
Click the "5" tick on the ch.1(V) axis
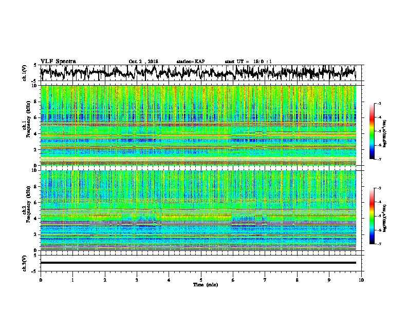pyautogui.click(x=35, y=65)
